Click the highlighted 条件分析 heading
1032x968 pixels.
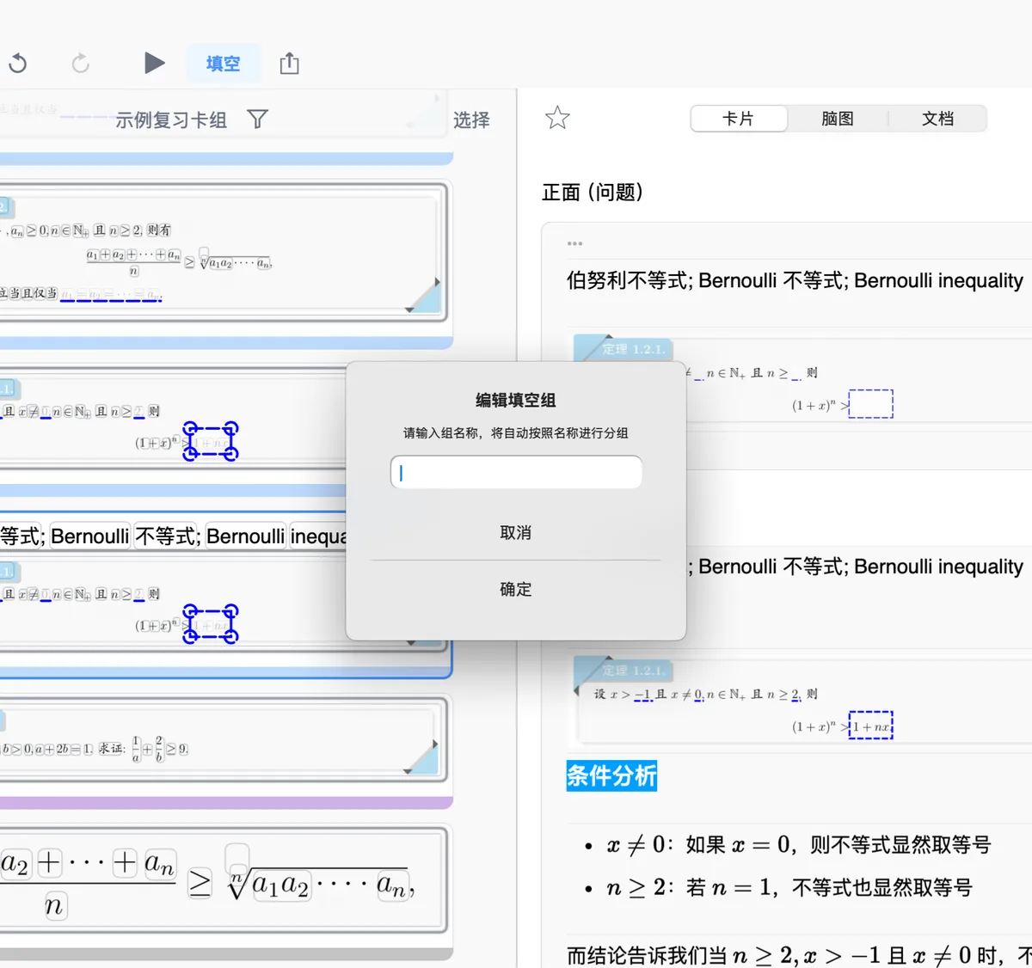click(x=611, y=775)
